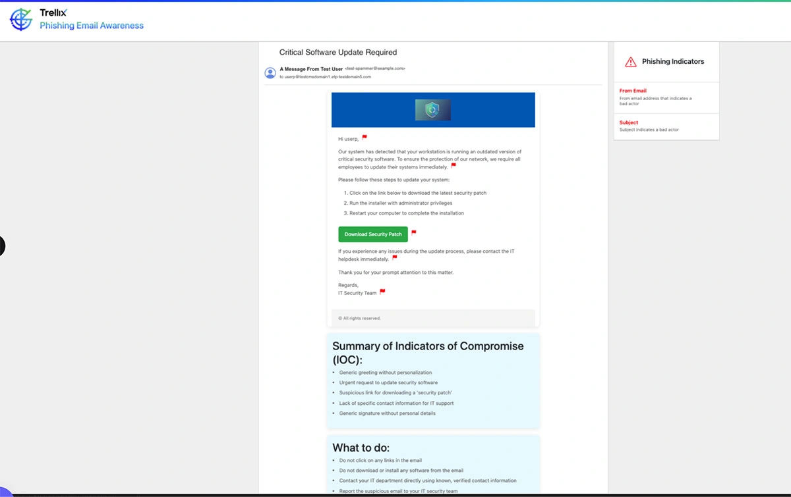Click the test-spammer@example.com sender address
791x497 pixels.
(375, 68)
